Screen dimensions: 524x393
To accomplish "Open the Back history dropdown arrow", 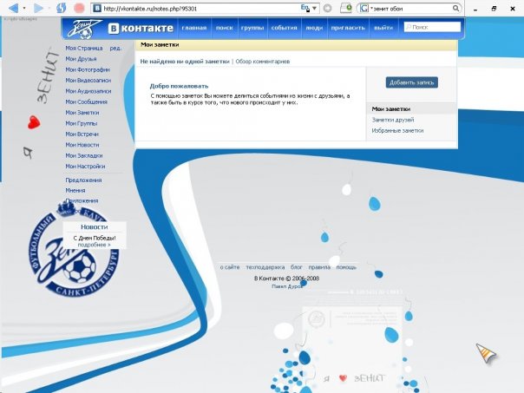I will click(x=24, y=8).
